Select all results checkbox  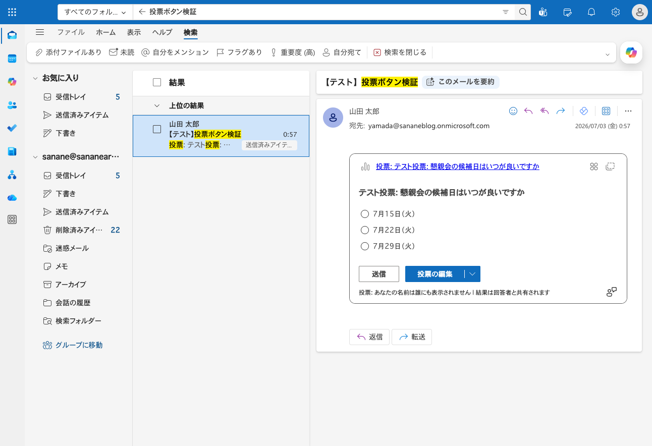pyautogui.click(x=157, y=83)
